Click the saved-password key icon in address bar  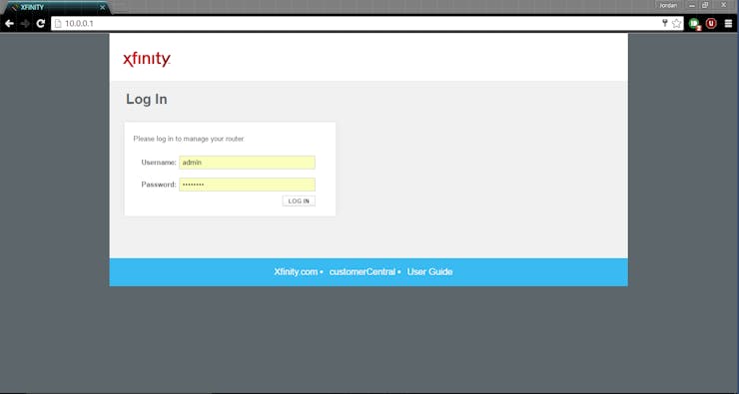[665, 23]
